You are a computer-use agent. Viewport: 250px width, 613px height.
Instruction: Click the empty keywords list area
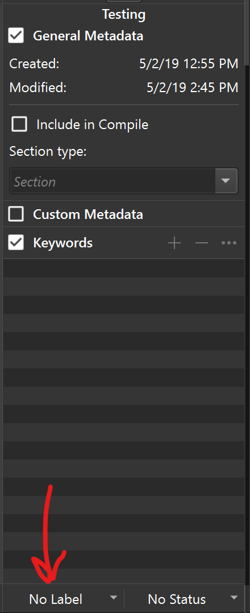124,421
